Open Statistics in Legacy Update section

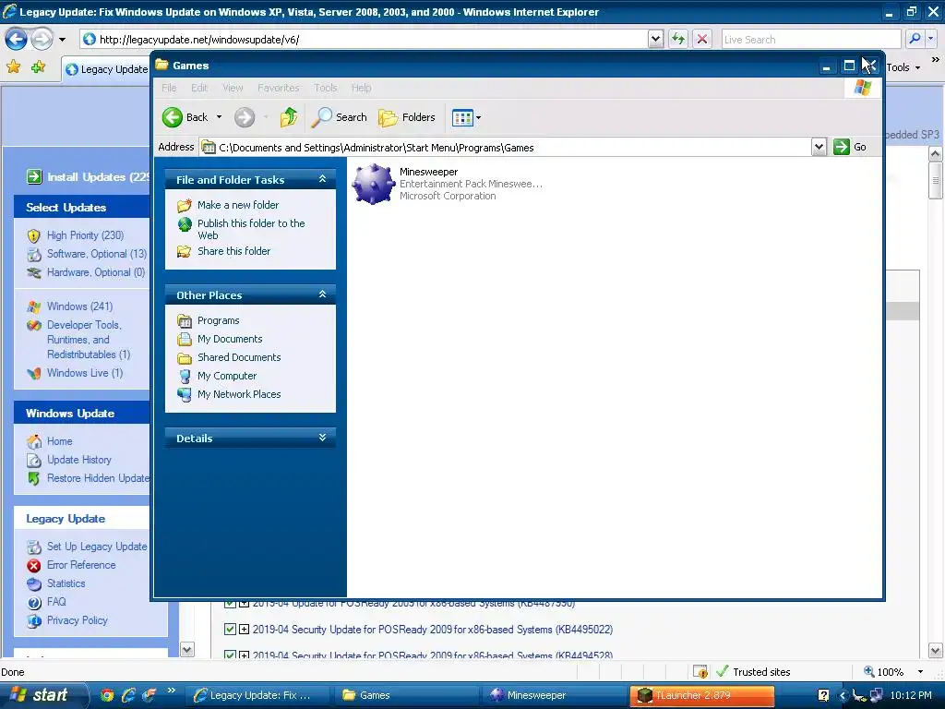(66, 583)
